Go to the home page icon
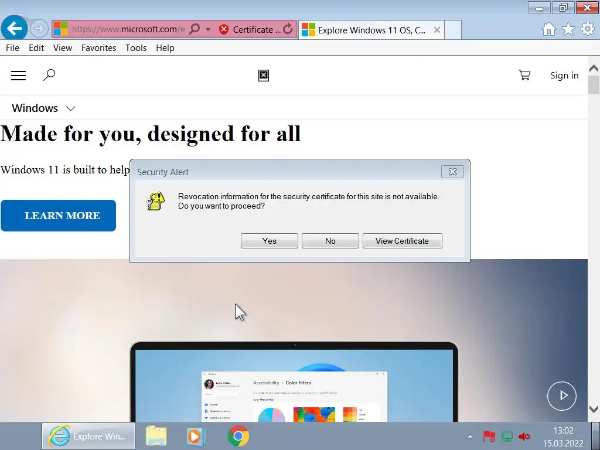 [548, 29]
